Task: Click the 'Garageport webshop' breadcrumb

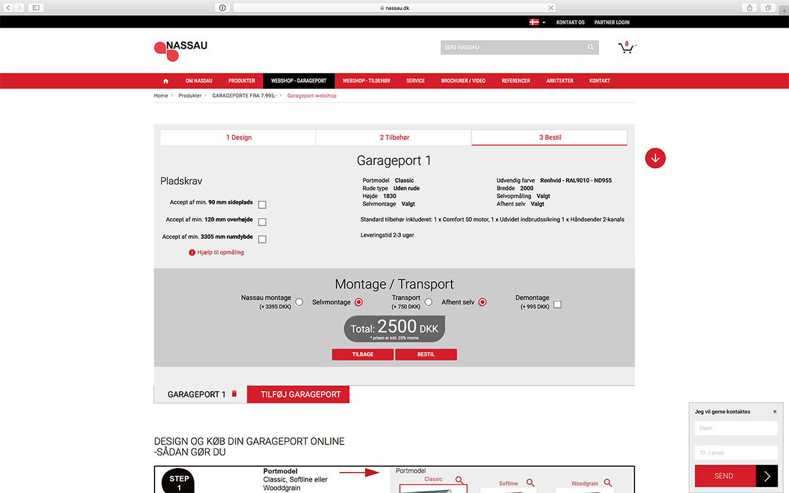Action: [312, 96]
